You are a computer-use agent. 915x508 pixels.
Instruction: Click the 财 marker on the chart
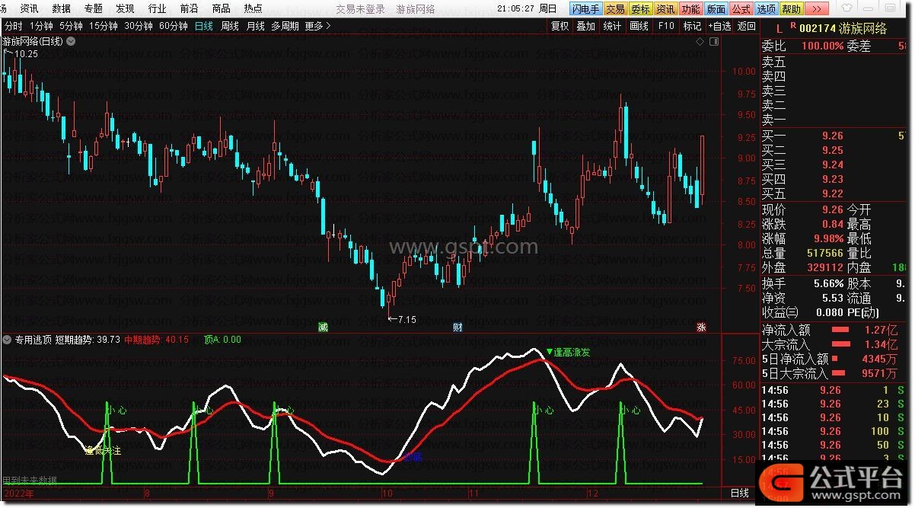(x=457, y=327)
